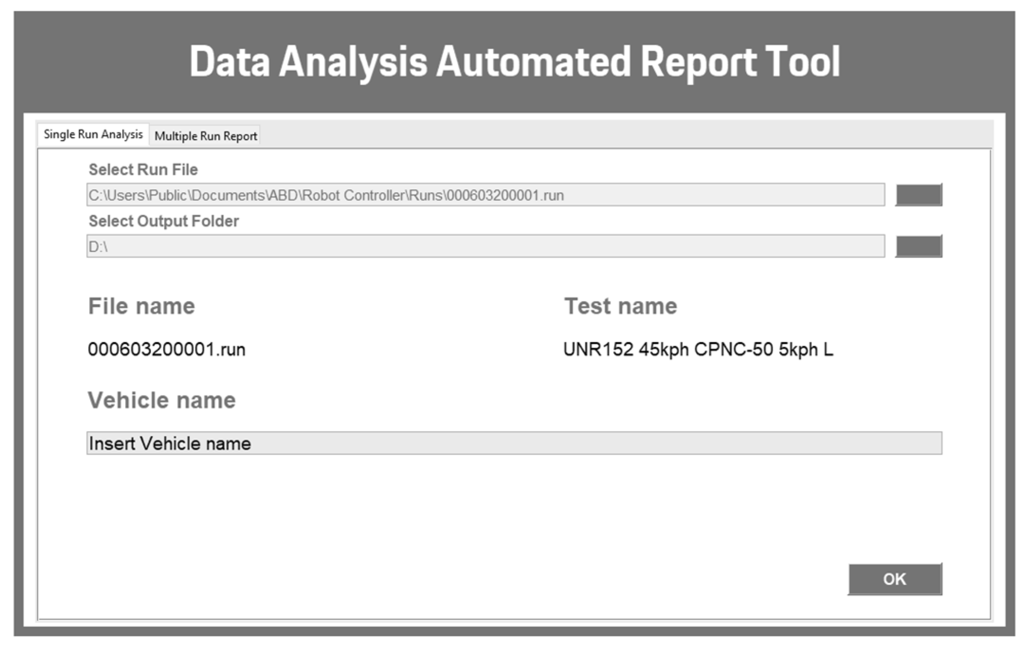Click the Select Run File label
This screenshot has width=1029, height=648.
(143, 170)
